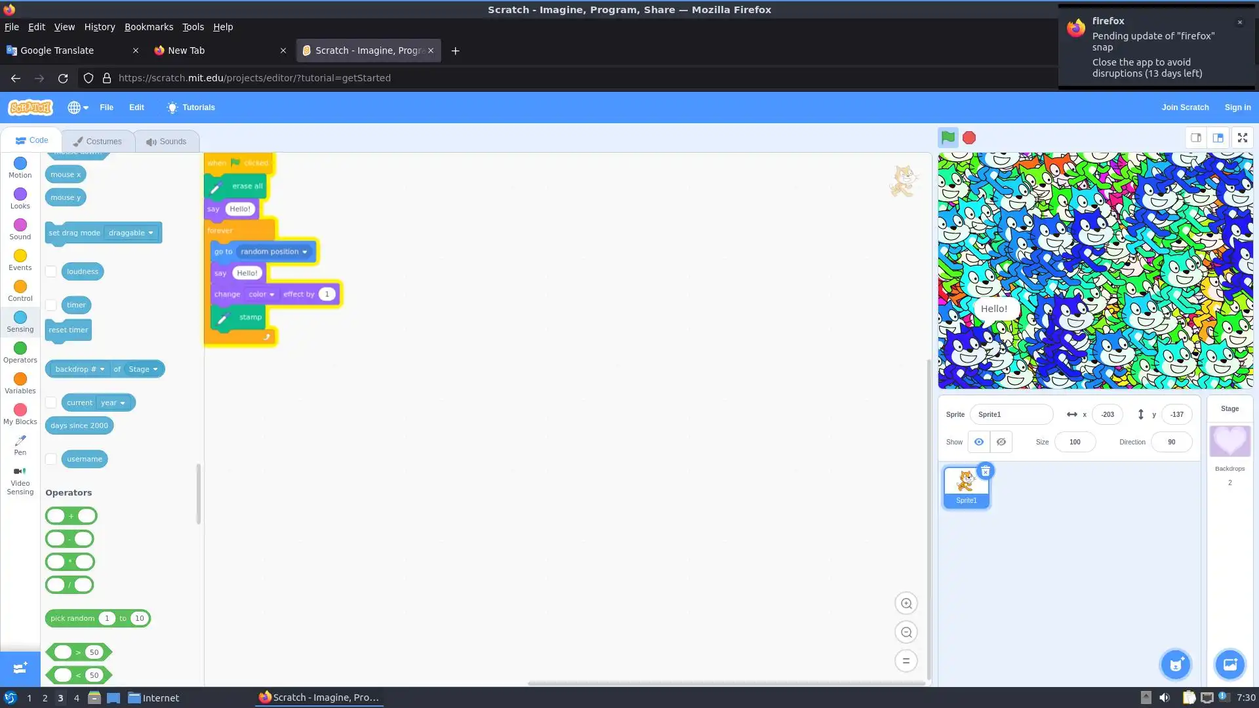Tick the timer checkbox
This screenshot has width=1259, height=708.
(x=51, y=305)
